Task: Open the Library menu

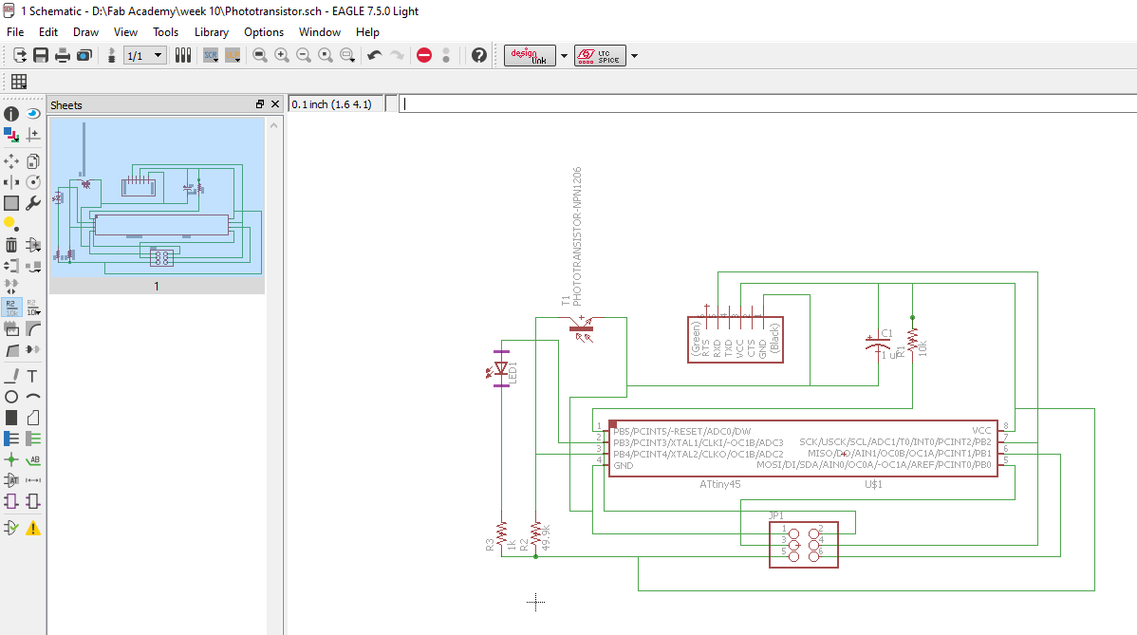Action: (211, 32)
